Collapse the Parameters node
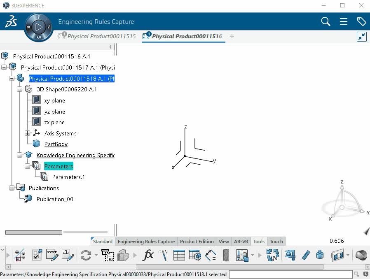The image size is (370, 279). (x=27, y=166)
